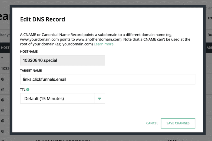This screenshot has height=141, width=212.
Task: Click the green TTL info icon
Action: click(x=28, y=90)
